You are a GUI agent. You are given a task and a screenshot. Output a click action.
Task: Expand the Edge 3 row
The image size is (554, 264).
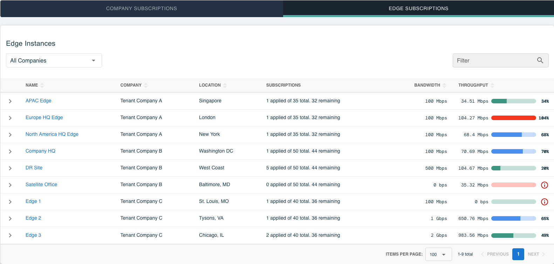10,235
